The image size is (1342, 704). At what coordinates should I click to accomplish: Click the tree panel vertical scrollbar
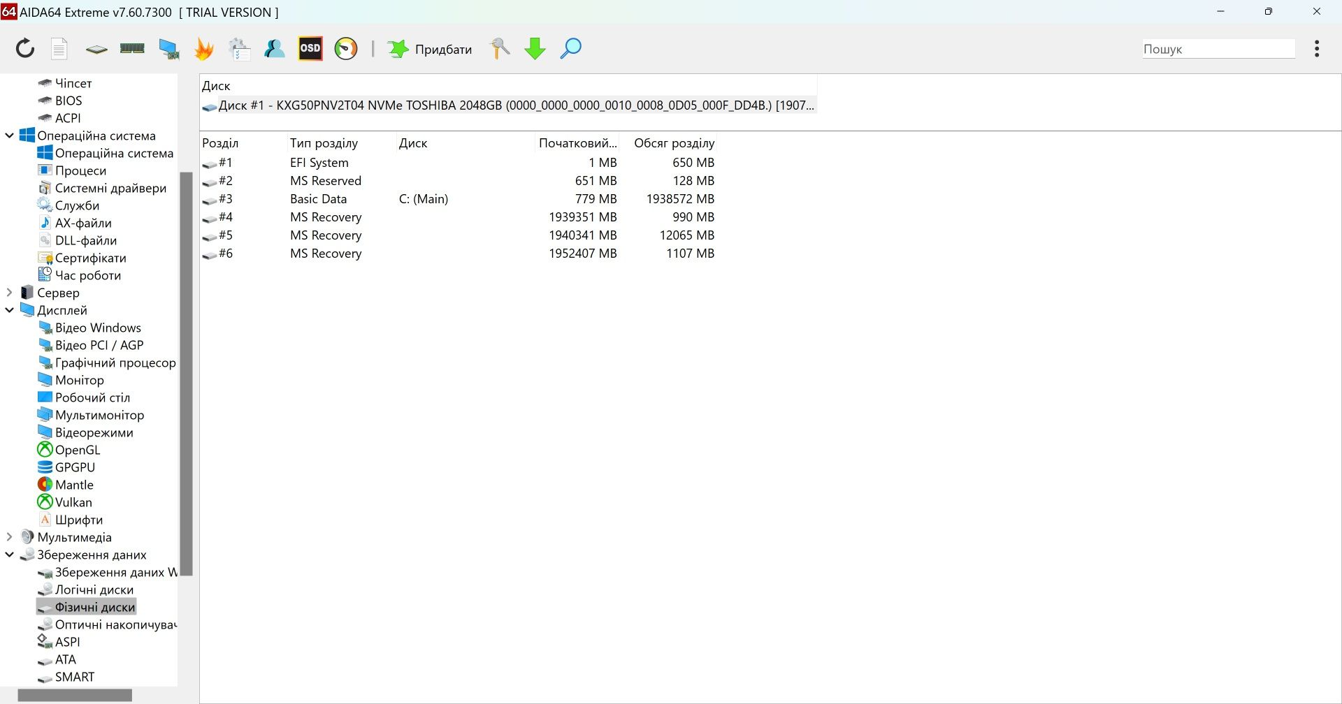[186, 374]
